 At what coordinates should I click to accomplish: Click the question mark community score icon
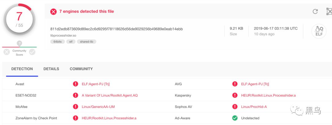[x=19, y=43]
